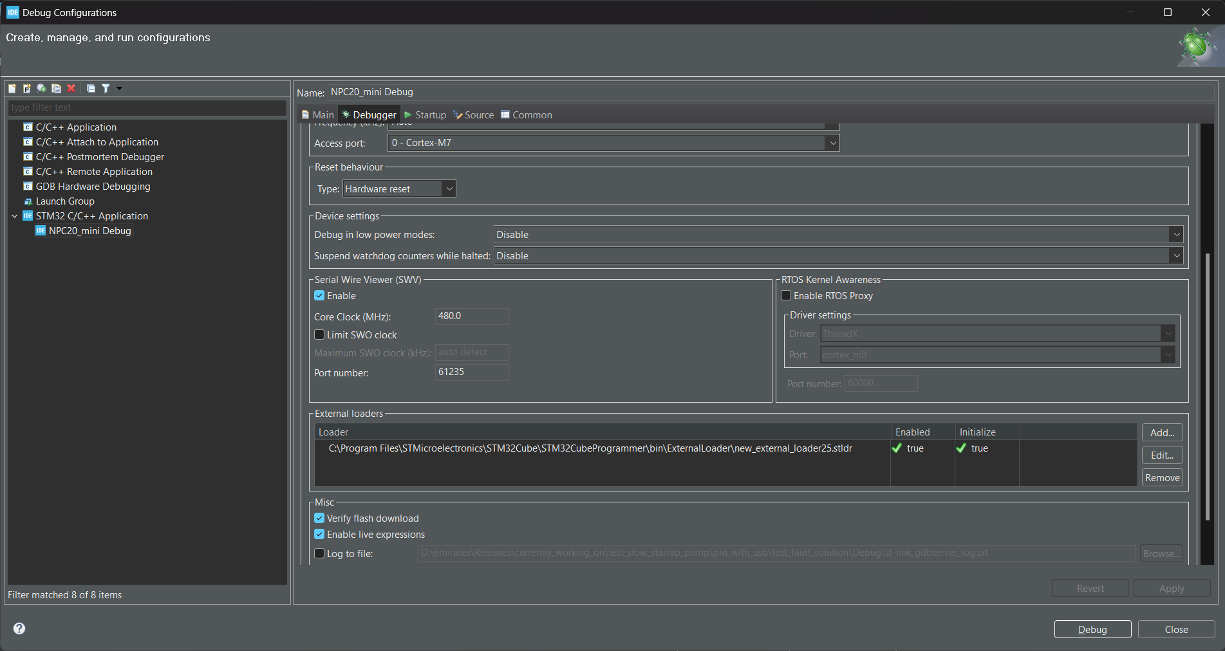Image resolution: width=1225 pixels, height=651 pixels.
Task: Open Debug in low power modes dropdown
Action: coord(838,235)
